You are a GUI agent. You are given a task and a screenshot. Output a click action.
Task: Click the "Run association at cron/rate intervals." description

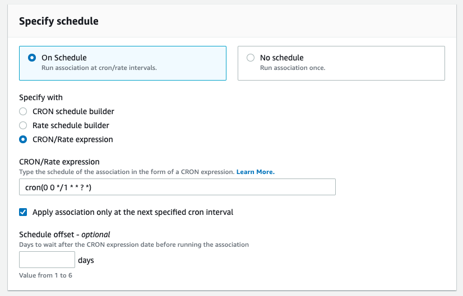coord(99,68)
